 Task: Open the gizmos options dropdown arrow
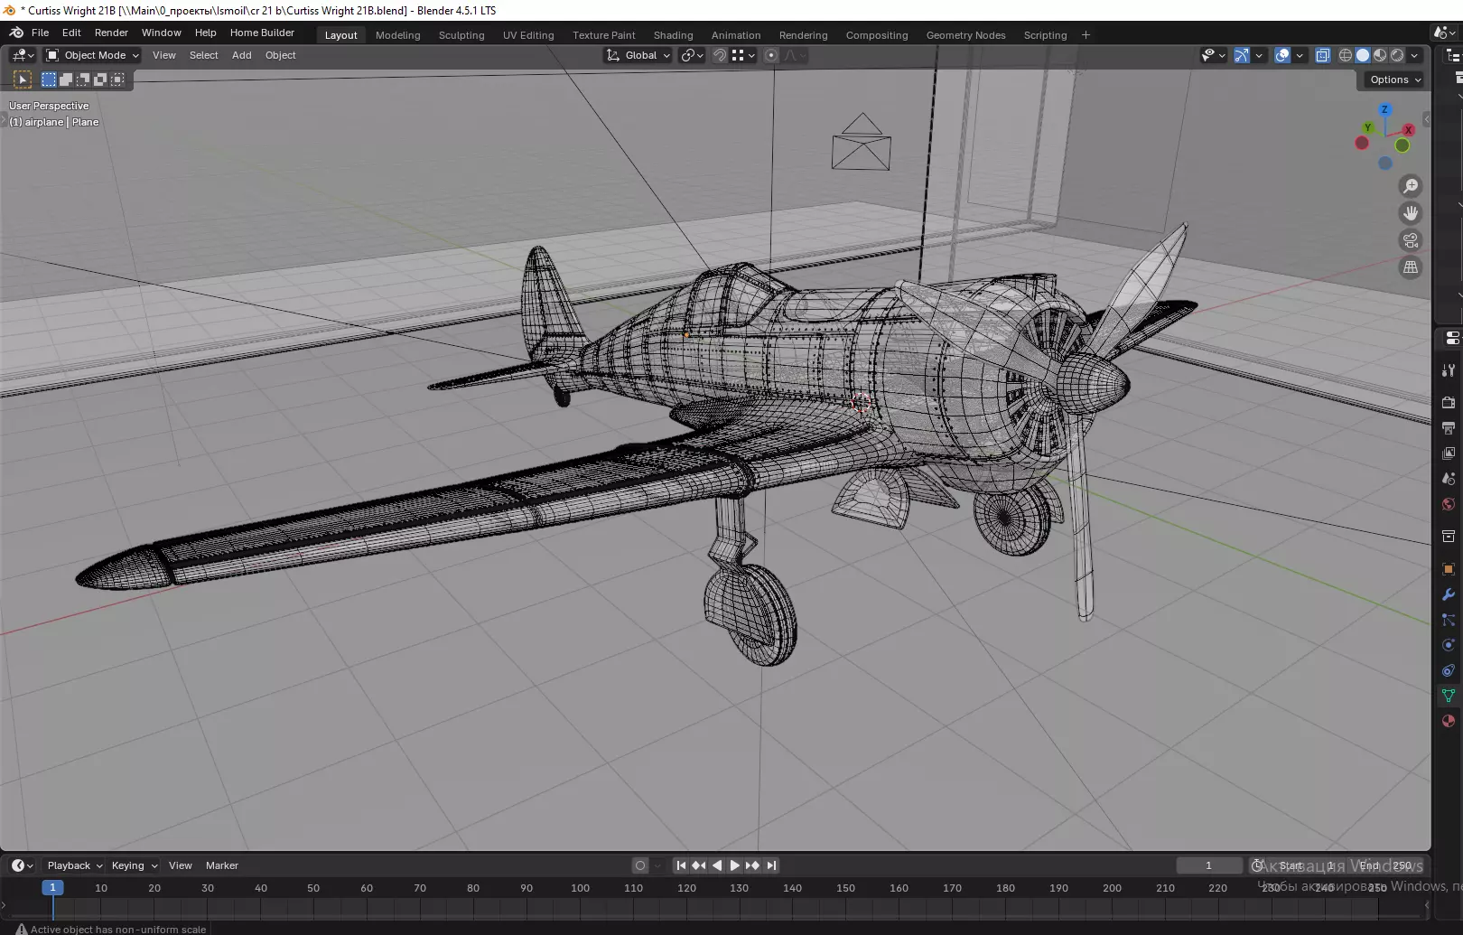click(x=1259, y=55)
